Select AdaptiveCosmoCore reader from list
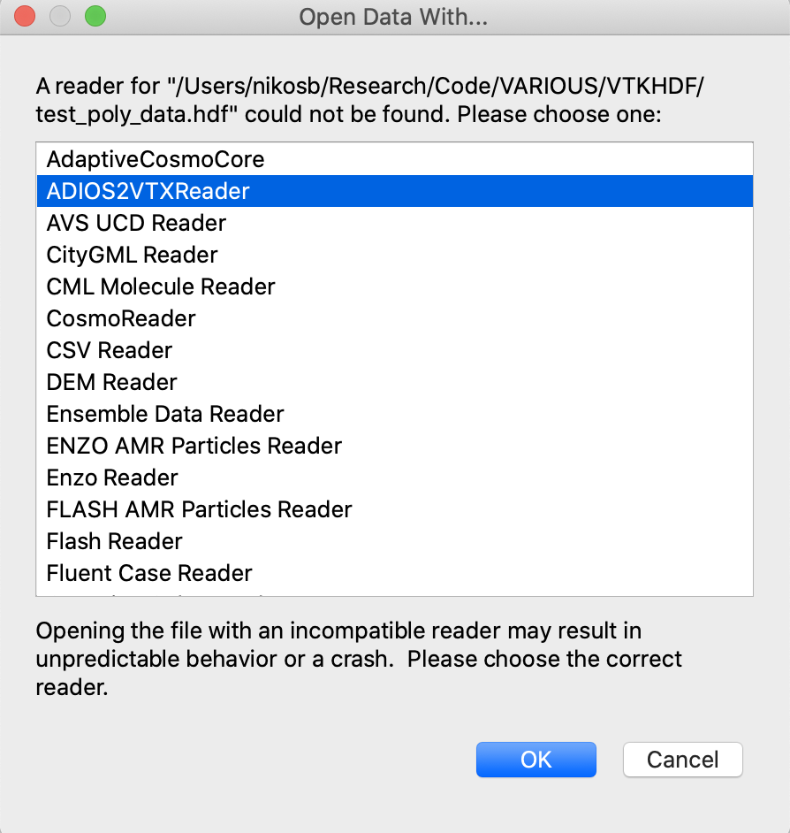 click(156, 159)
